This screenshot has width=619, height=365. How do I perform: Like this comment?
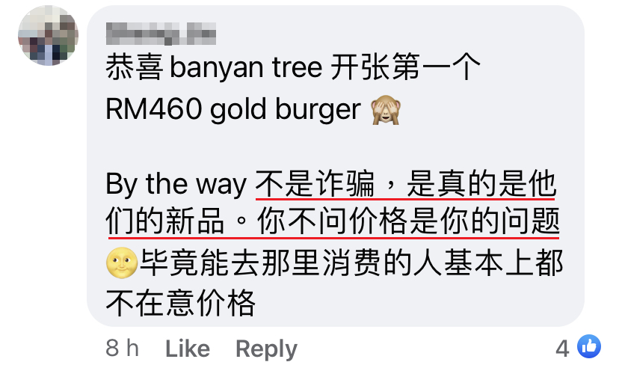point(188,349)
